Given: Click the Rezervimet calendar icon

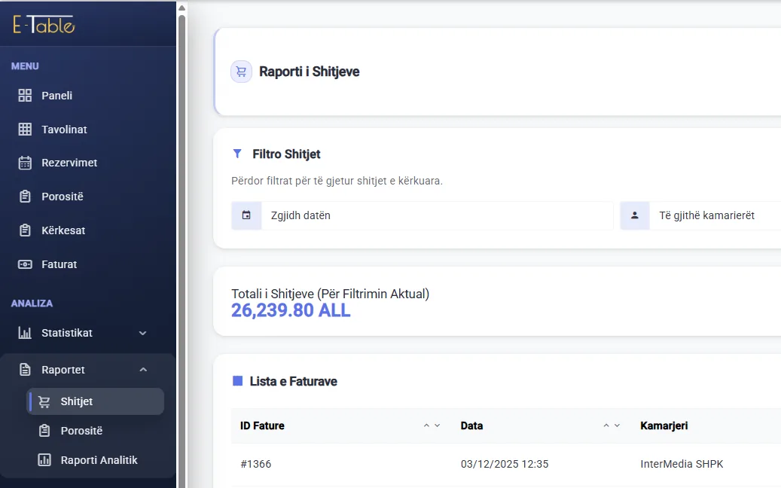Looking at the screenshot, I should [25, 163].
